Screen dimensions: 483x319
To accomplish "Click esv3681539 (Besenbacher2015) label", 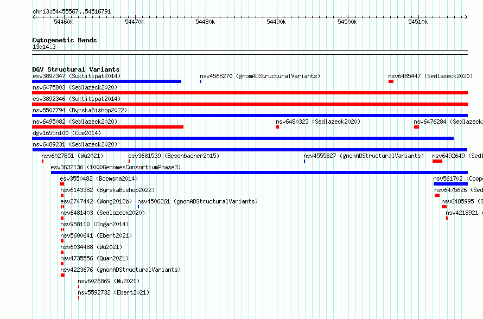I will pyautogui.click(x=174, y=156).
